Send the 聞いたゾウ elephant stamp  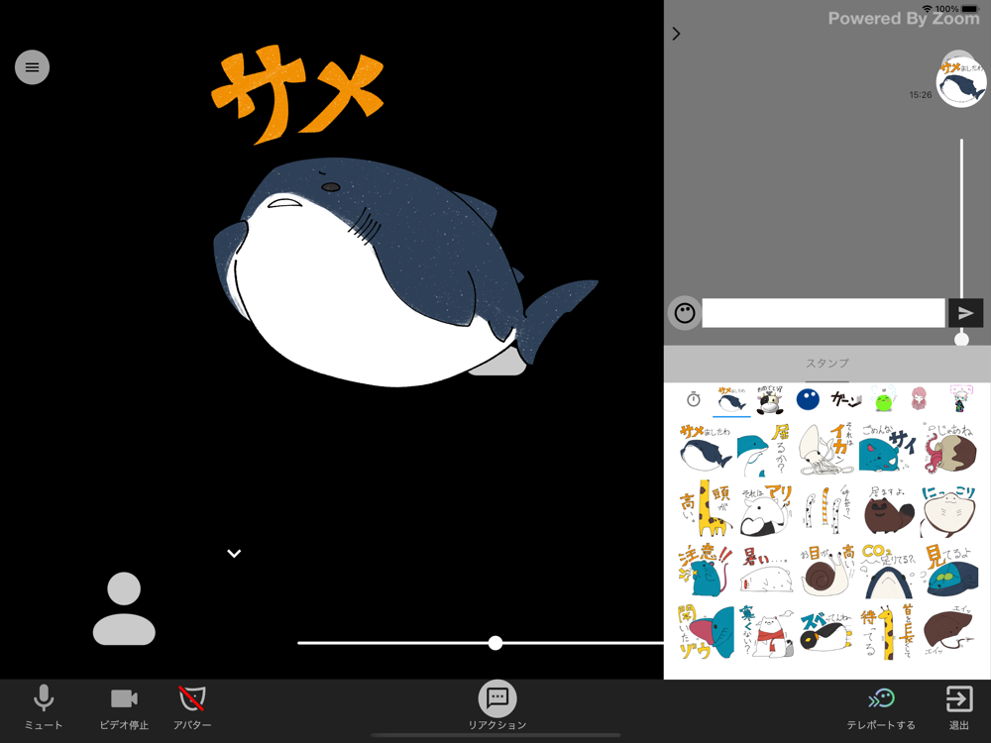coord(706,632)
